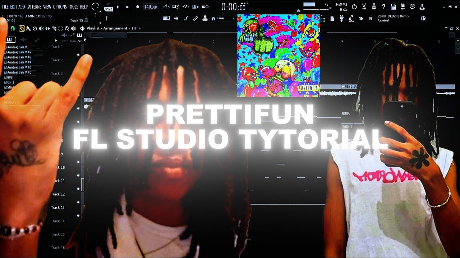460x258 pixels.
Task: Select the playlist Paint brush tool
Action: click(x=28, y=28)
